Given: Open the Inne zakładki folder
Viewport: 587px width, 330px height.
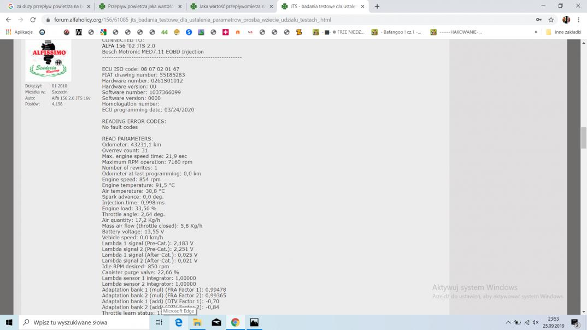Looking at the screenshot, I should [x=563, y=32].
